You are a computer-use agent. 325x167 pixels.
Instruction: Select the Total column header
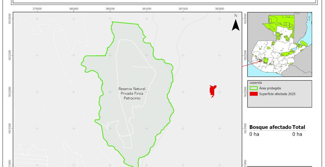(299, 127)
